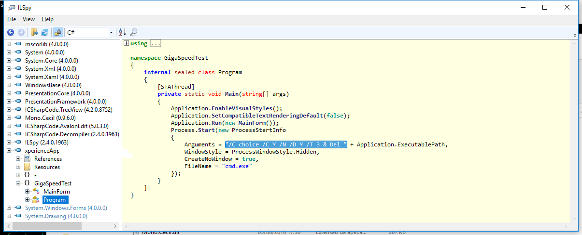The width and height of the screenshot is (582, 235).
Task: Expand the mscorlib assembly node
Action: pyautogui.click(x=9, y=44)
